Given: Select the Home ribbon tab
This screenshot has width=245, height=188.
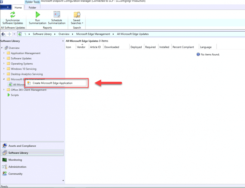Looking at the screenshot, I should [x=18, y=7].
